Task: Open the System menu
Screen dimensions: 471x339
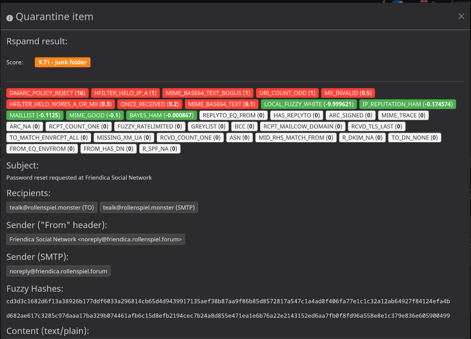Action: coord(460,2)
